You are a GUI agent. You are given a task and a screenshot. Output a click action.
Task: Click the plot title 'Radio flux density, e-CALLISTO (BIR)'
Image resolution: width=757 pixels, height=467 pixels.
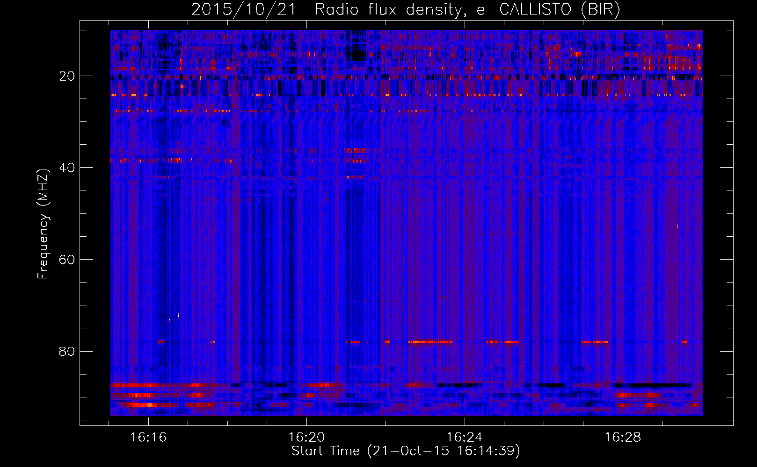coord(467,10)
